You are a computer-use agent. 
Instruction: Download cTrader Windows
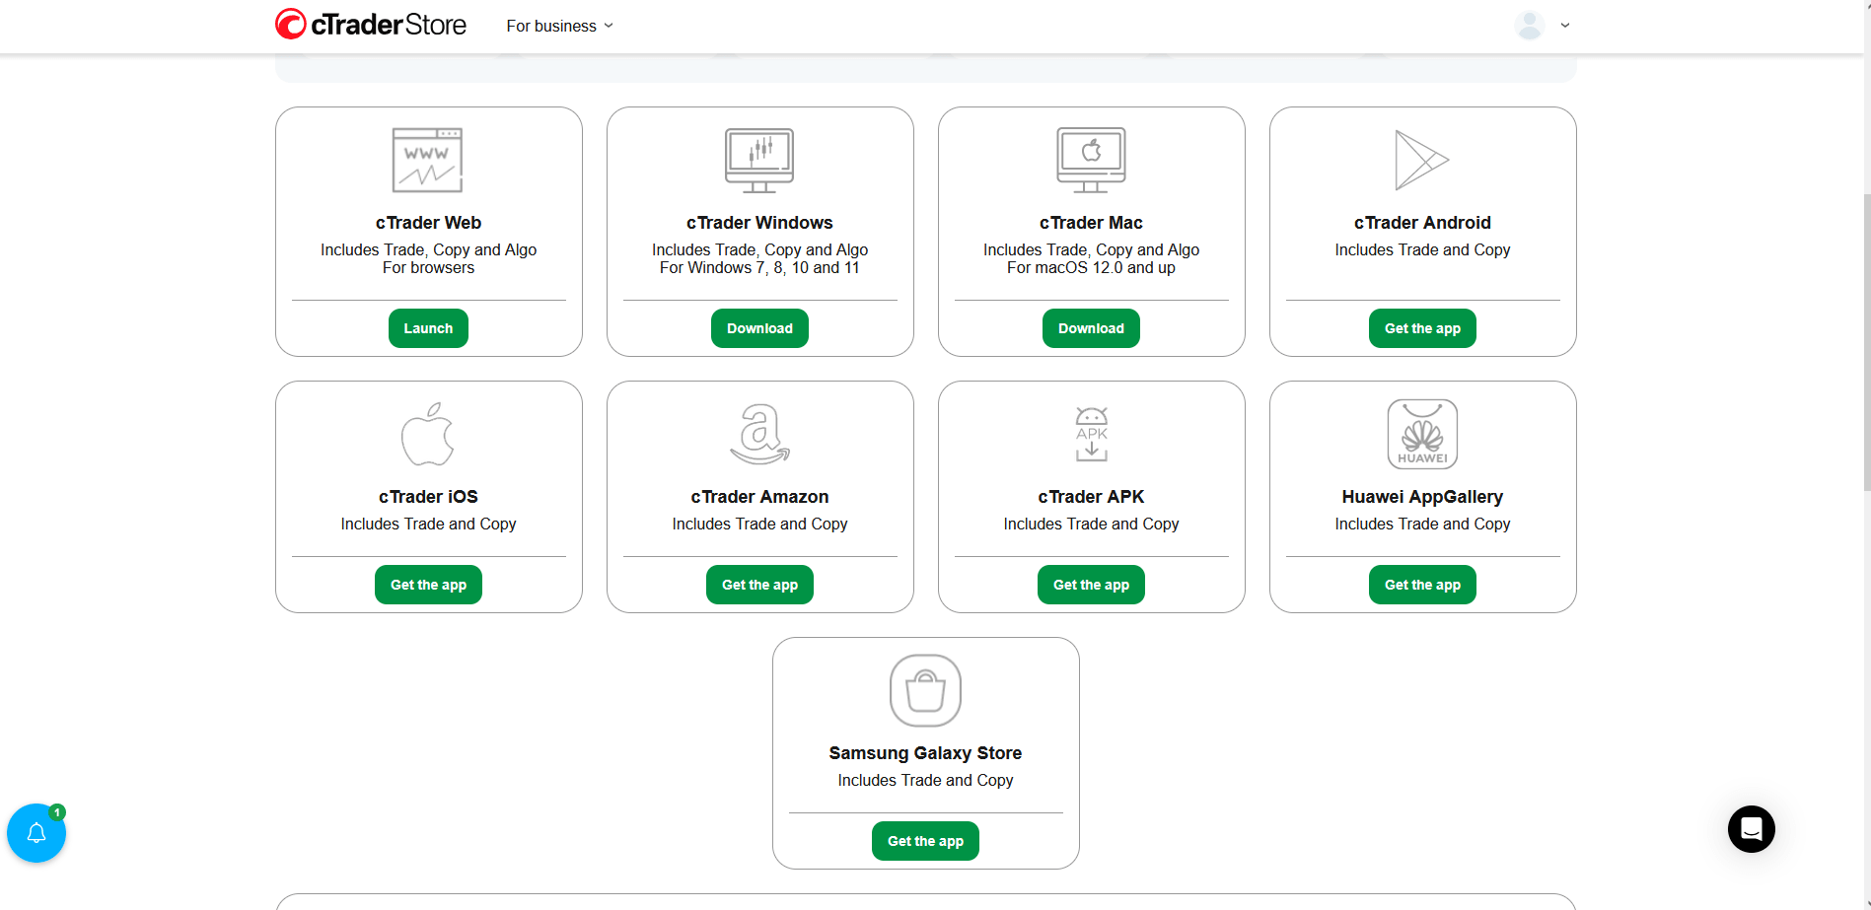point(759,328)
